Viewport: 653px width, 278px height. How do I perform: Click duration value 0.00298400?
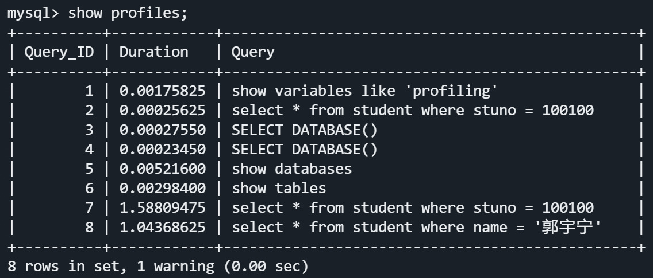pos(162,188)
